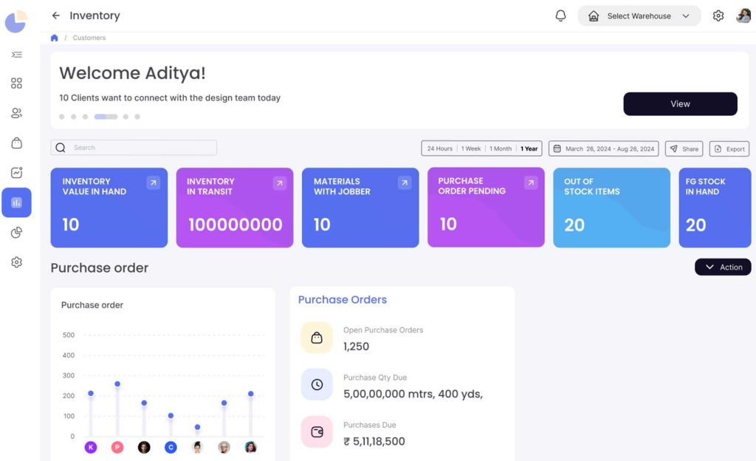This screenshot has height=461, width=756.
Task: Open the Inventory Value in Hand arrow link
Action: 154,182
